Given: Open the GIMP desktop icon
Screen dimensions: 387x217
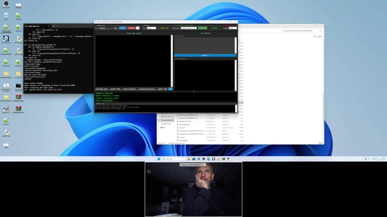Looking at the screenshot, I should pyautogui.click(x=6, y=110).
